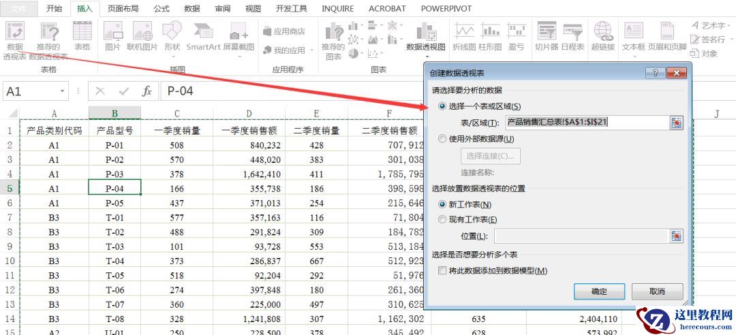Screen dimensions: 736x335
Task: Open the 形状 shapes gallery
Action: point(172,30)
